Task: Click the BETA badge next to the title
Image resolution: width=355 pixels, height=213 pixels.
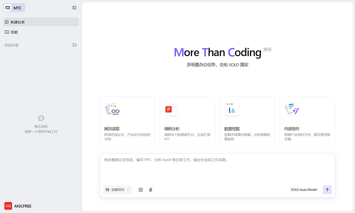Action: pyautogui.click(x=267, y=49)
